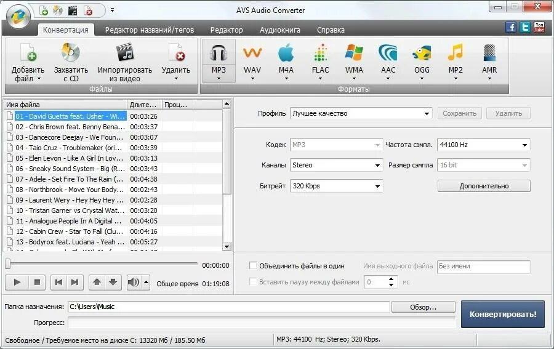Click the grab from CD quick access icon
Image resolution: width=554 pixels, height=349 pixels.
coord(58,10)
